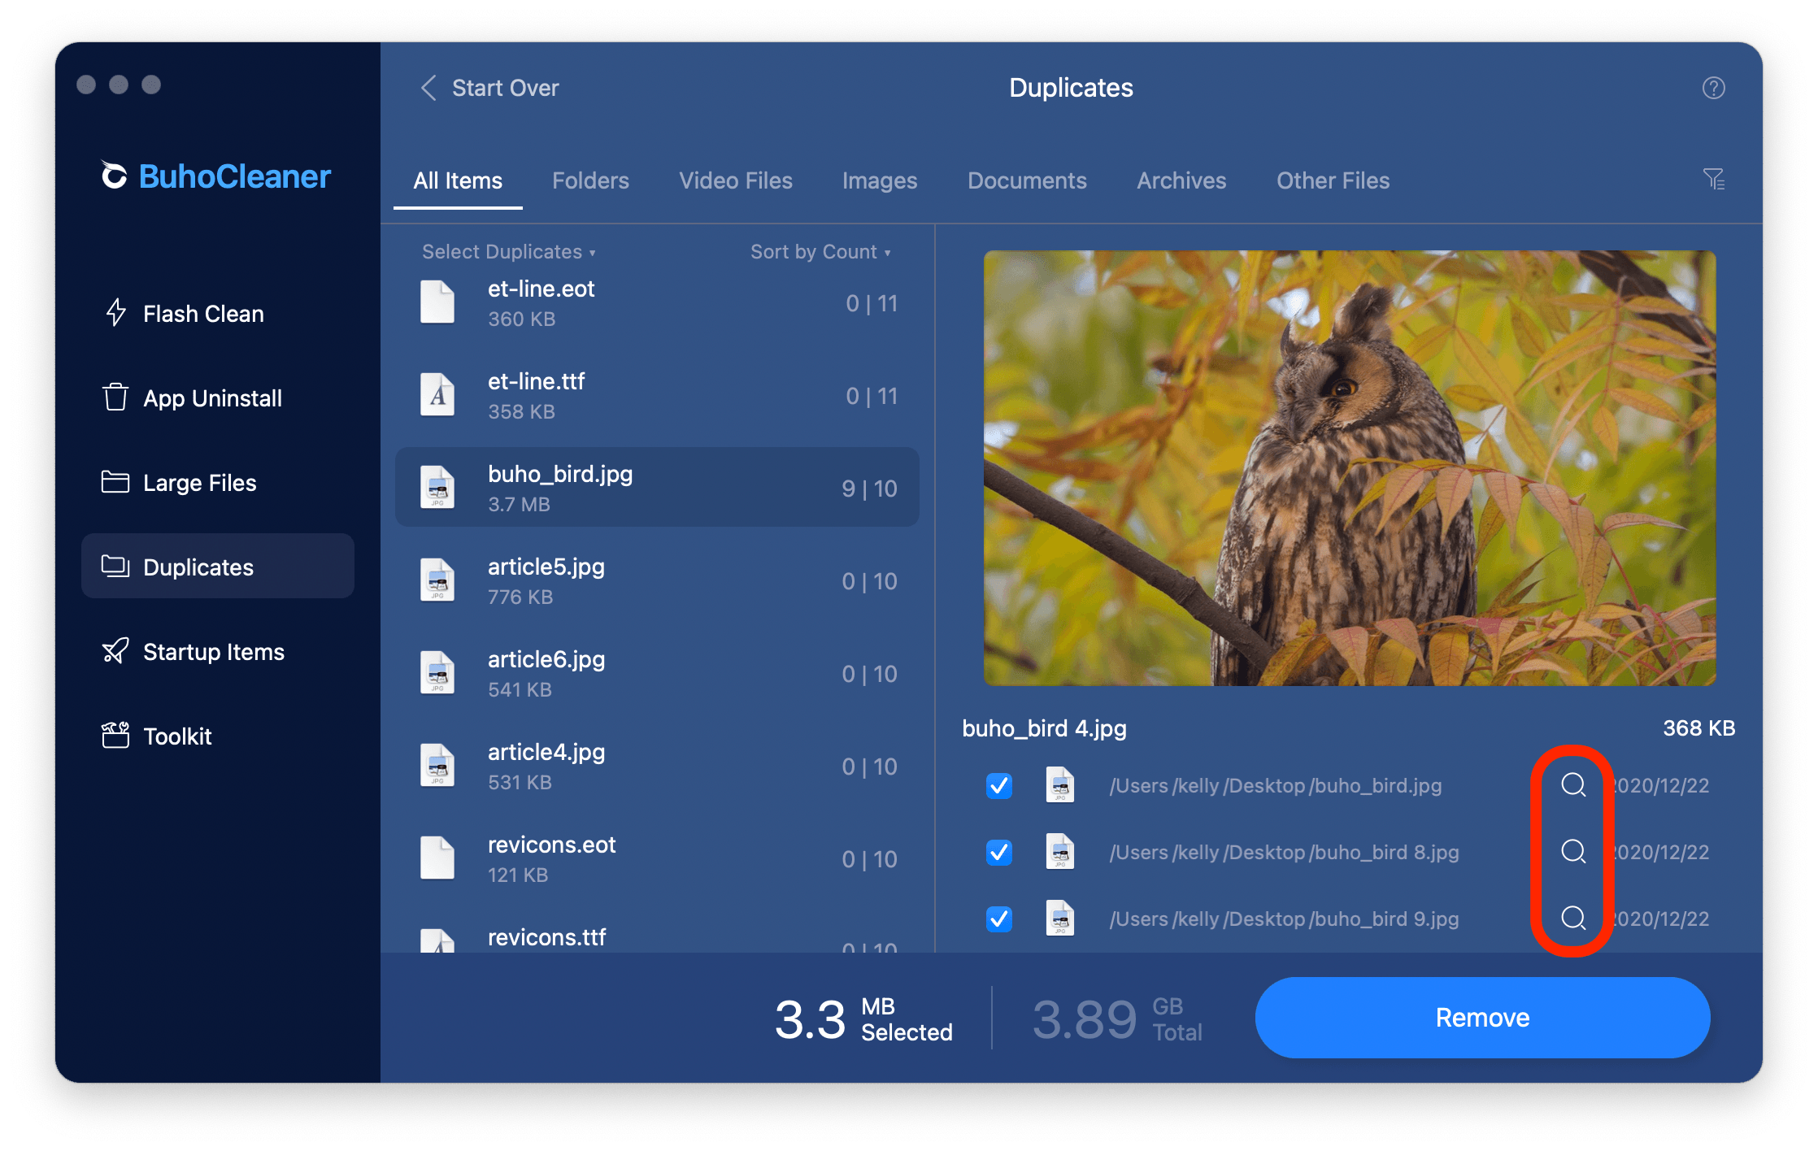Click the Flash Clean lightning icon
This screenshot has width=1818, height=1151.
(x=115, y=312)
